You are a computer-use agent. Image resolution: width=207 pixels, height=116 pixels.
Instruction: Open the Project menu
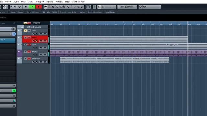coord(8,2)
